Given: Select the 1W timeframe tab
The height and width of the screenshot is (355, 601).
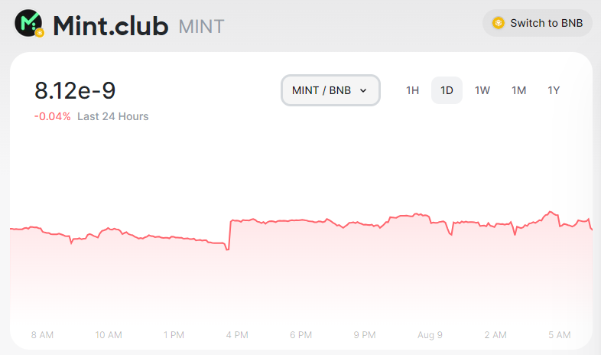Looking at the screenshot, I should [x=482, y=90].
